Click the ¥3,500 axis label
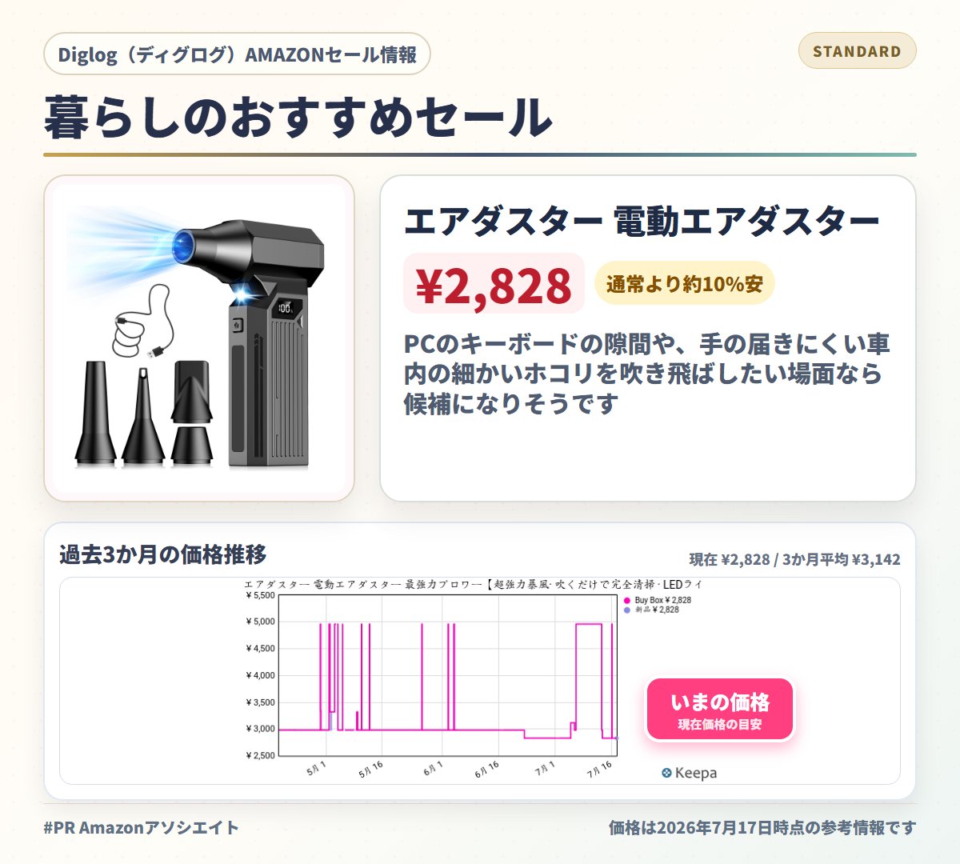Viewport: 960px width, 864px height. click(260, 702)
